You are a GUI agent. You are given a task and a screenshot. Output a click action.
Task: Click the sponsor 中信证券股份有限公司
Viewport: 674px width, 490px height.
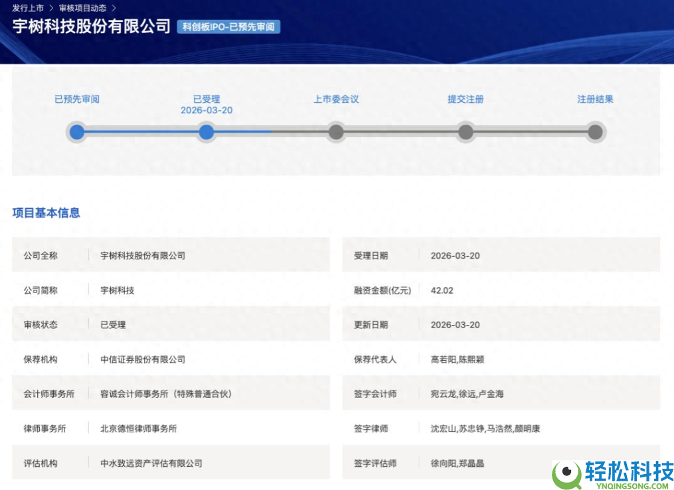[143, 359]
